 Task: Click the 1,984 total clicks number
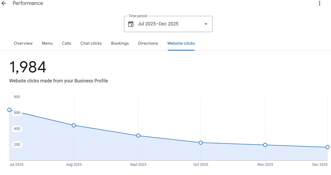pos(28,67)
